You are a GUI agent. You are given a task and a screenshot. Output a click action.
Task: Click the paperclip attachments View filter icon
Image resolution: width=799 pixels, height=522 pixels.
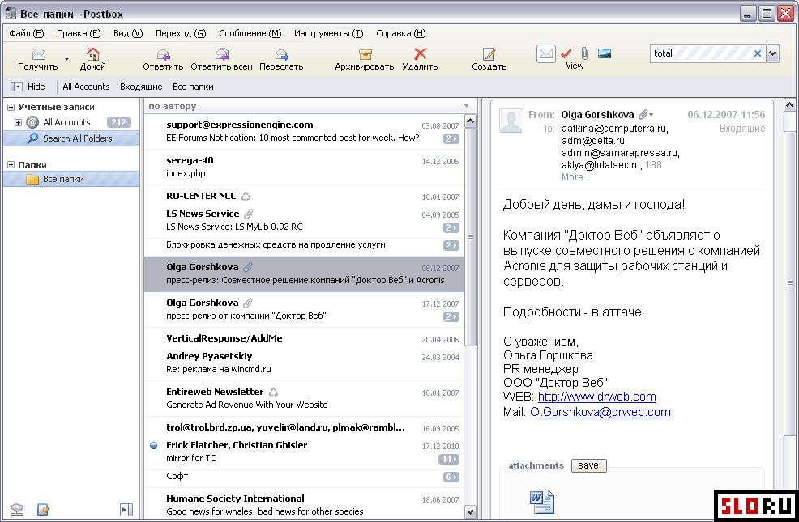pos(585,53)
